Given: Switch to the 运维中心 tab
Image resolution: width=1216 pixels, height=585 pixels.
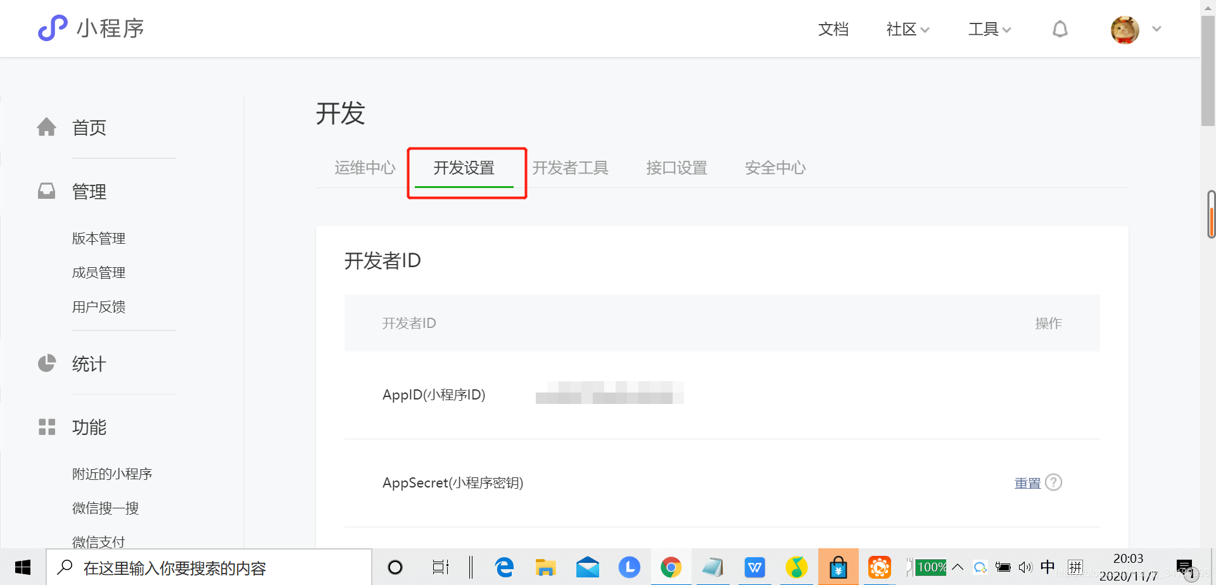Looking at the screenshot, I should (x=364, y=168).
